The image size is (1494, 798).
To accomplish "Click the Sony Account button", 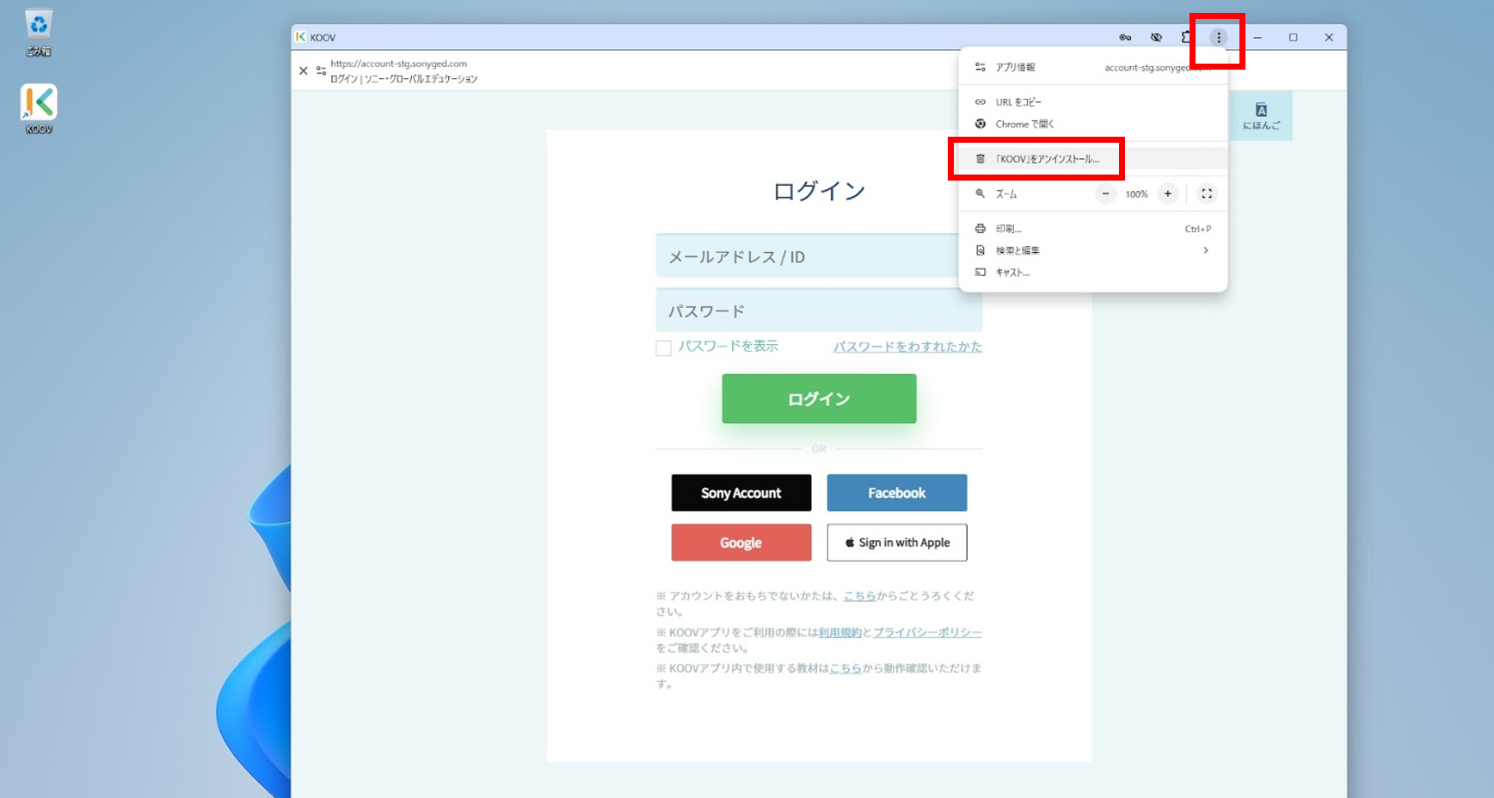I will pyautogui.click(x=741, y=492).
